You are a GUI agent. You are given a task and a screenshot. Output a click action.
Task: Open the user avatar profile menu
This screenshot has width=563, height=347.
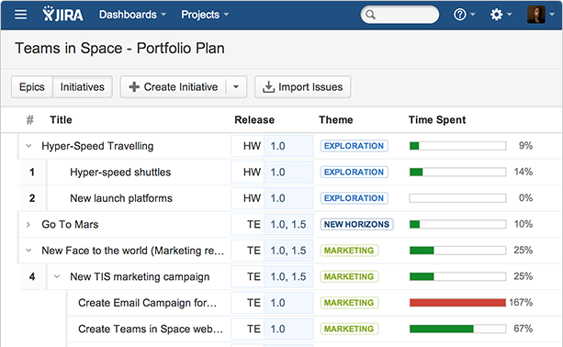540,15
